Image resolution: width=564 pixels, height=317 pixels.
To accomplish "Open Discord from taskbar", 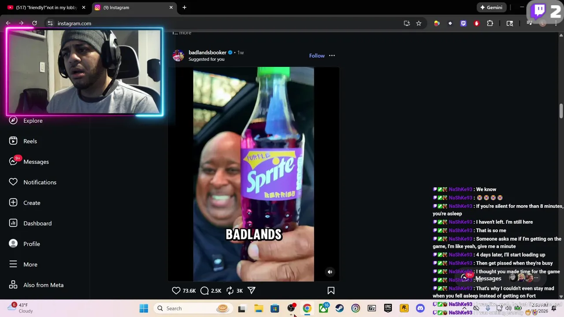I will (420, 308).
